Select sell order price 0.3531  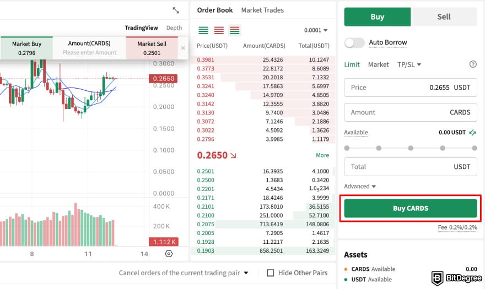[206, 77]
